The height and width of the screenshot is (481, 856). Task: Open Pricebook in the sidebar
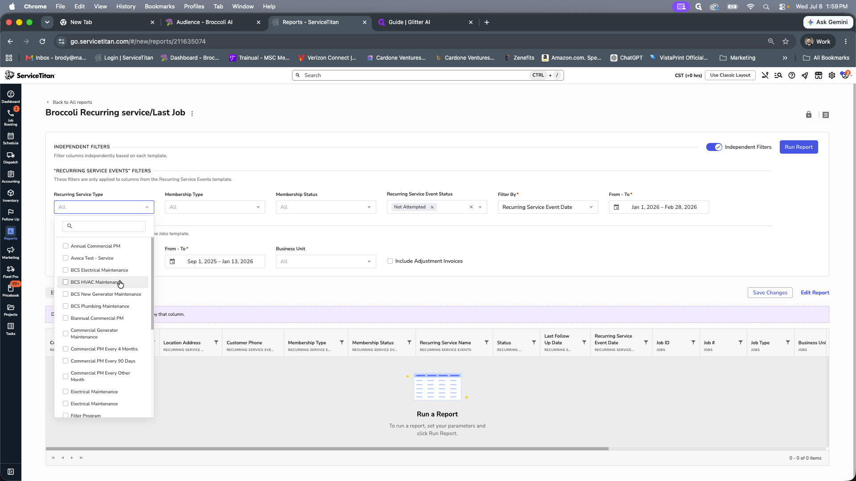click(11, 291)
